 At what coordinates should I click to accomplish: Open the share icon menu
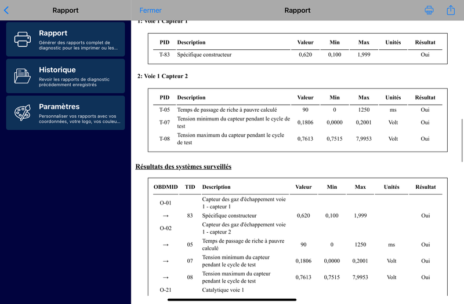pyautogui.click(x=451, y=10)
